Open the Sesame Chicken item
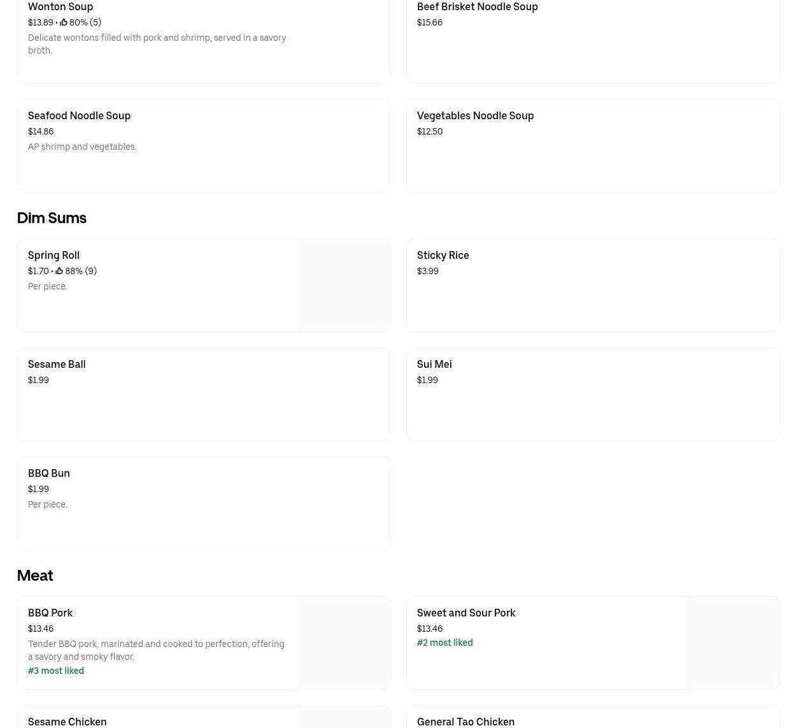The width and height of the screenshot is (796, 728). (x=204, y=717)
